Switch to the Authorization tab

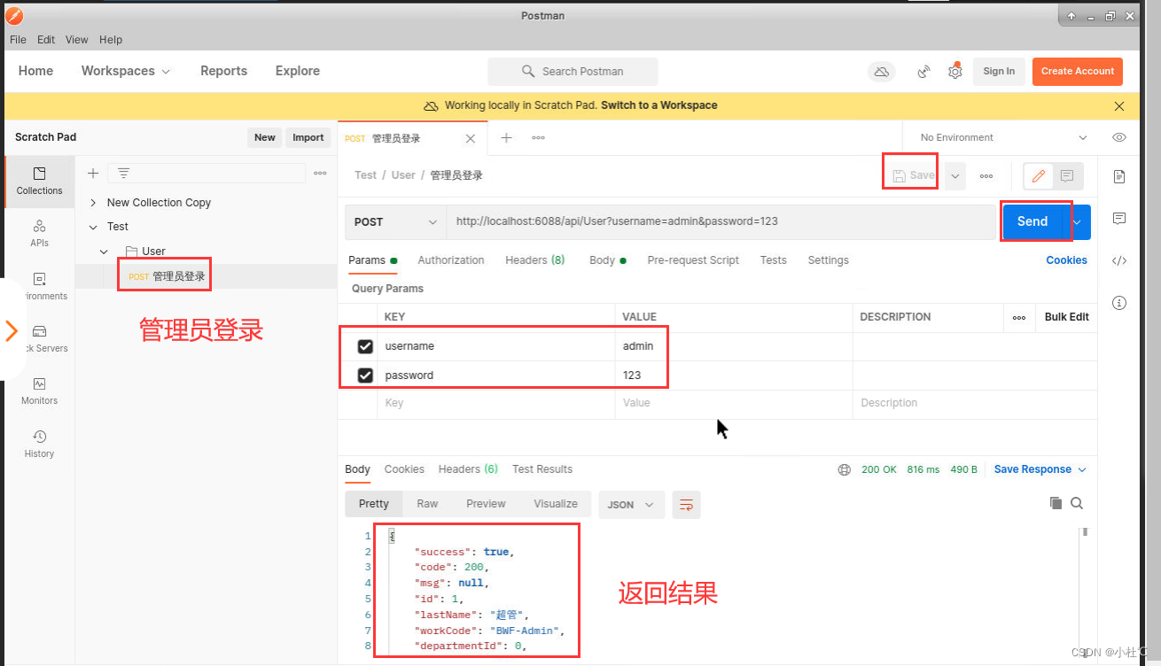tap(451, 260)
